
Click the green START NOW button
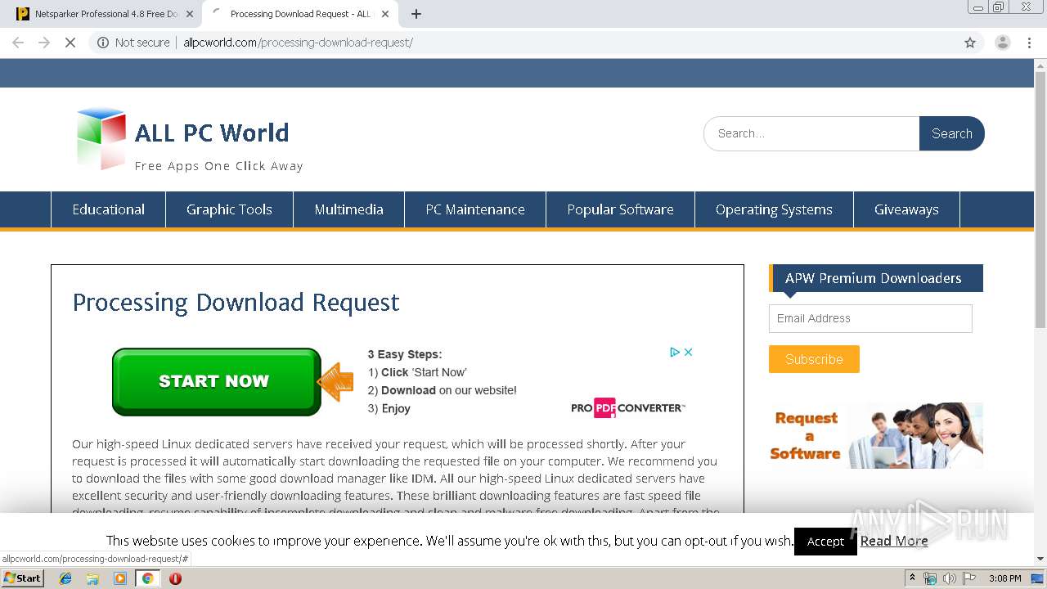[x=217, y=381]
